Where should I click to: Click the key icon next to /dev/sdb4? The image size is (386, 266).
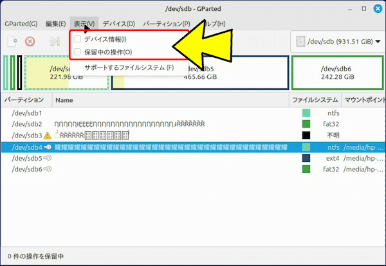(48, 146)
